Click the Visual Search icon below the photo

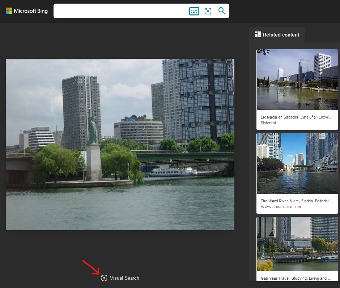tap(104, 278)
